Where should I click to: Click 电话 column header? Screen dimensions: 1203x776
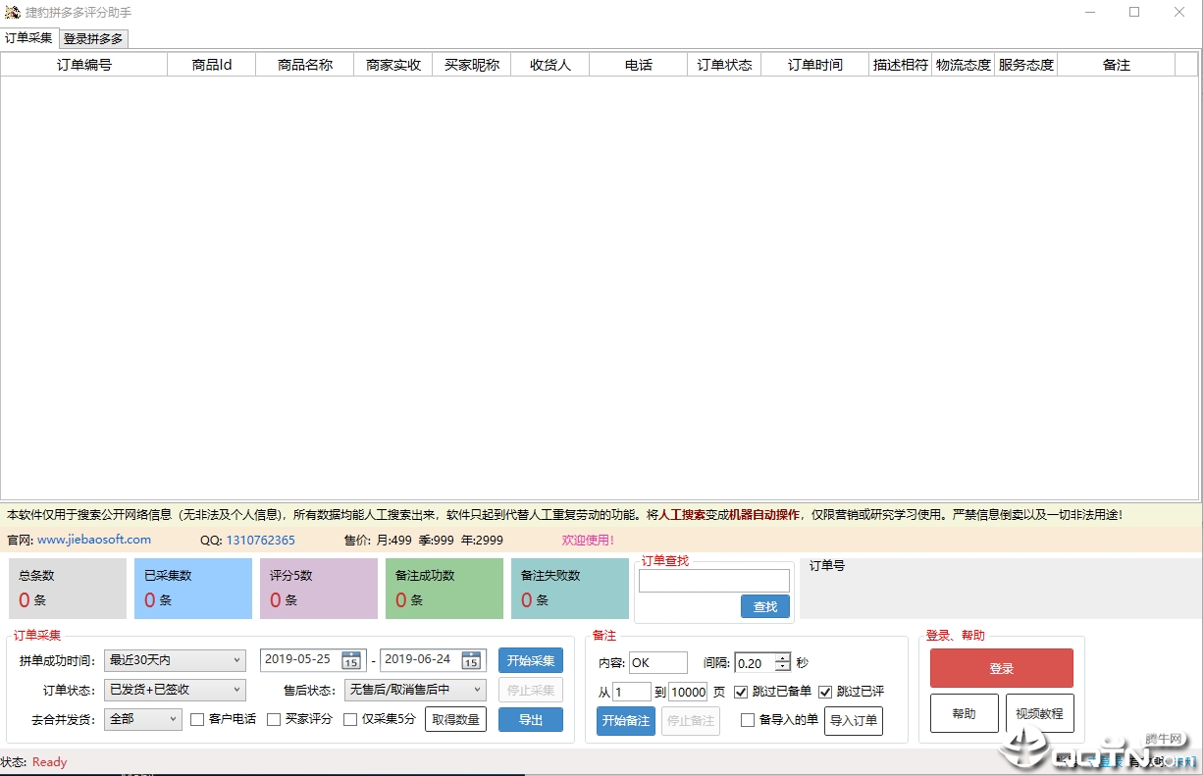pos(639,65)
